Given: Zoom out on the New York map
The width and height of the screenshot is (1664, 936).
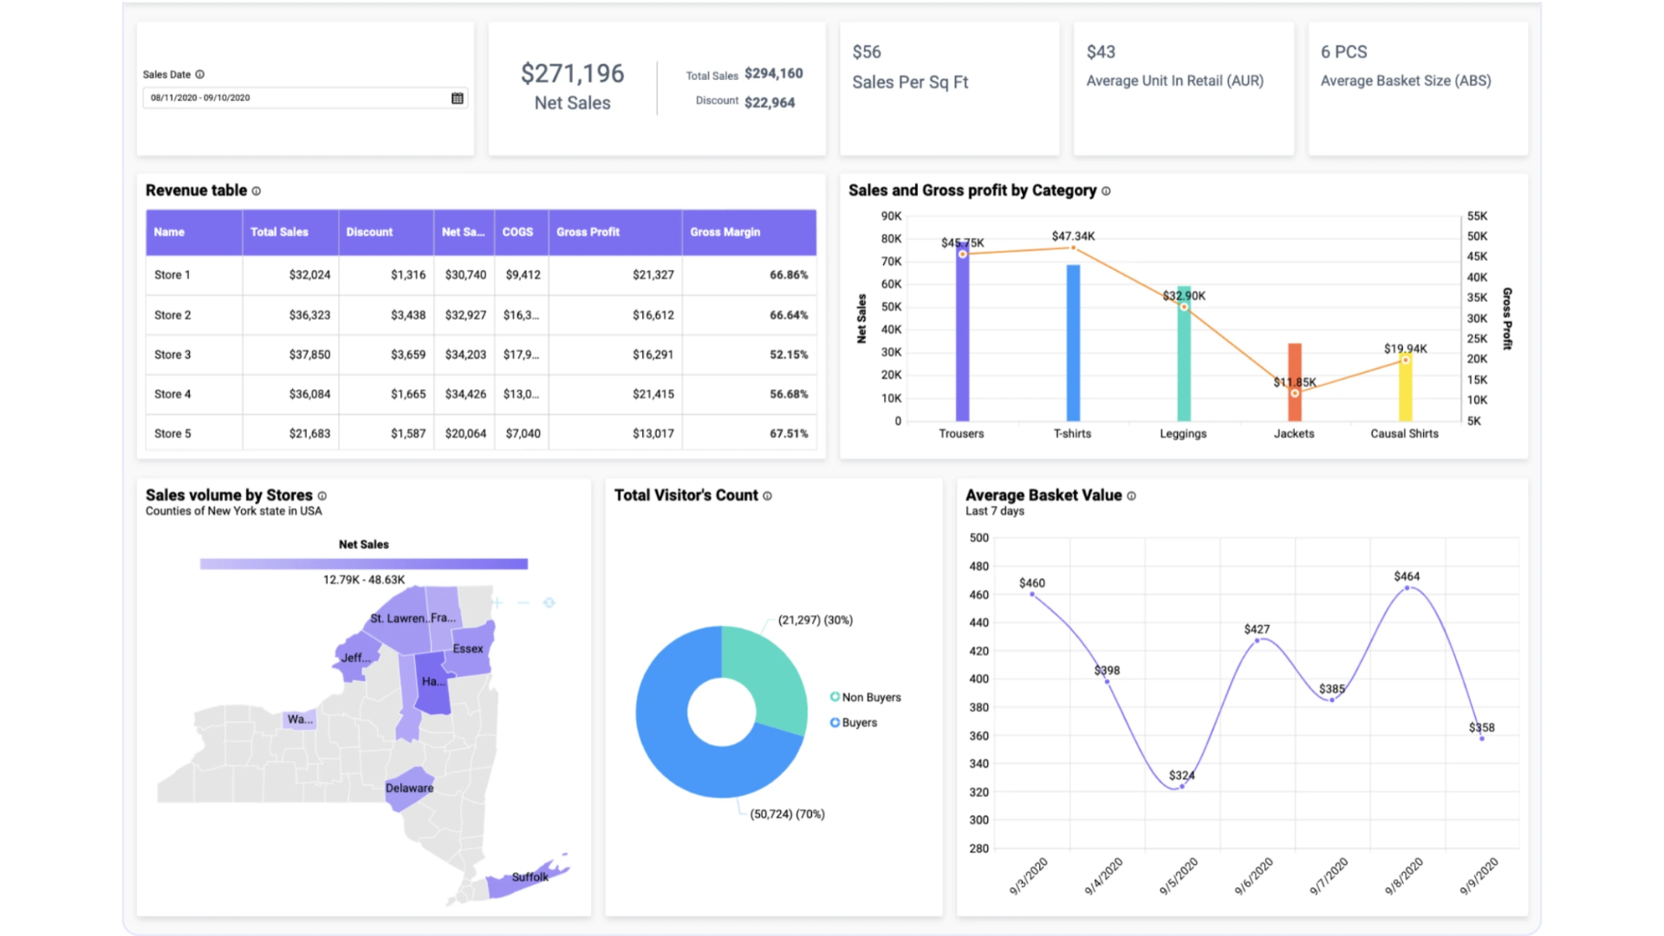Looking at the screenshot, I should click(x=523, y=602).
